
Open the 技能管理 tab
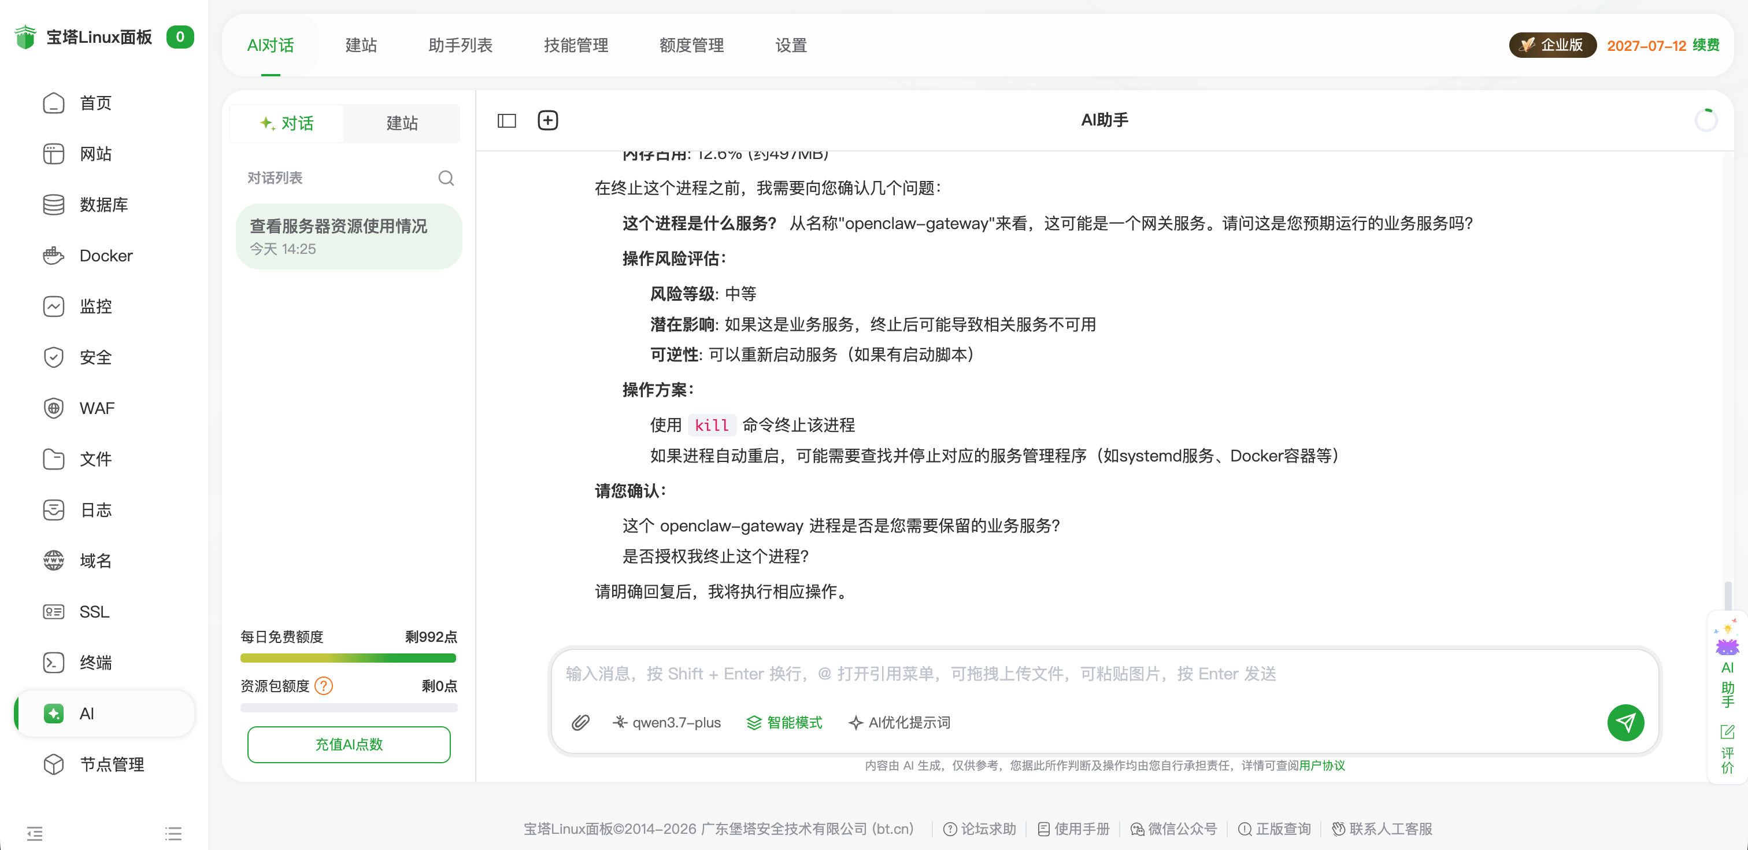tap(576, 46)
